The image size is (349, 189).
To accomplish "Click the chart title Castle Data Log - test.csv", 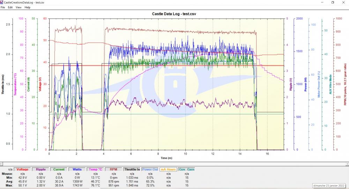I will [x=174, y=14].
